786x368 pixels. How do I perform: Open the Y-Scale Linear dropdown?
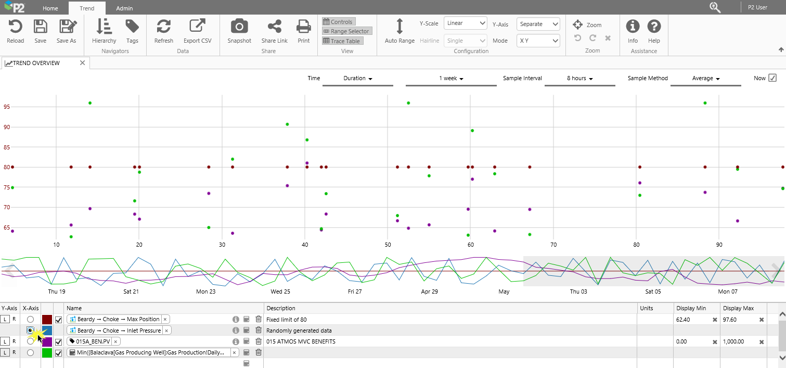pos(465,23)
